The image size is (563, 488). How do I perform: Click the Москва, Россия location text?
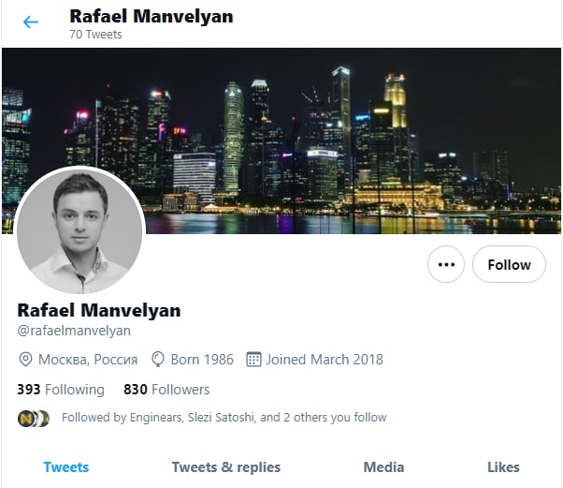pyautogui.click(x=88, y=360)
